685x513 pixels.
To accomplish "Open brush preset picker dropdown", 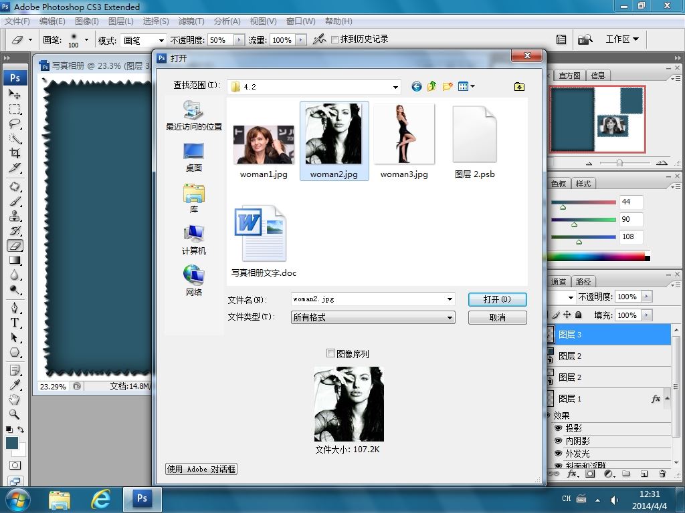I will pos(86,39).
